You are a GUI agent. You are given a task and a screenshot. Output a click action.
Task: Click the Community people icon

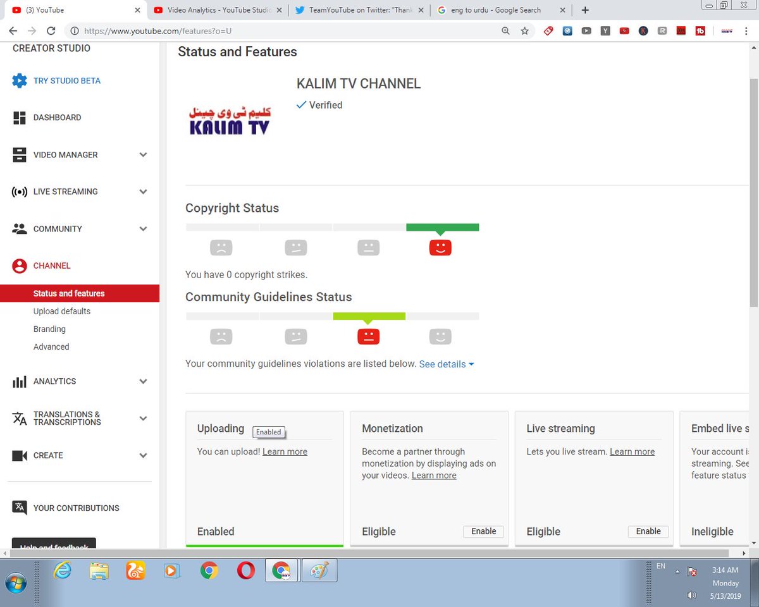tap(20, 229)
